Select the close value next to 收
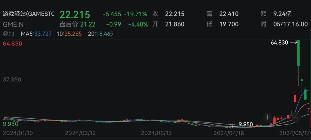The height and width of the screenshot is (140, 311). [175, 14]
